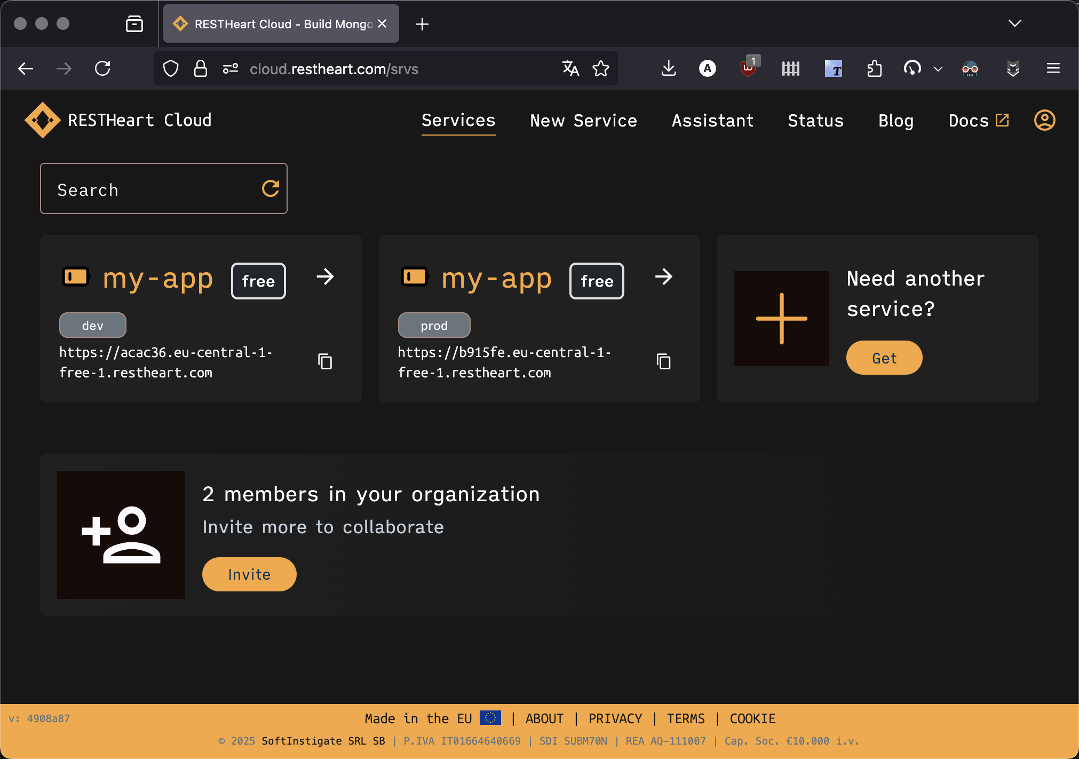Open the user account icon
1079x759 pixels.
(1044, 121)
